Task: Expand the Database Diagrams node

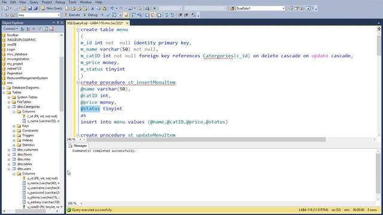Action: 4,88
